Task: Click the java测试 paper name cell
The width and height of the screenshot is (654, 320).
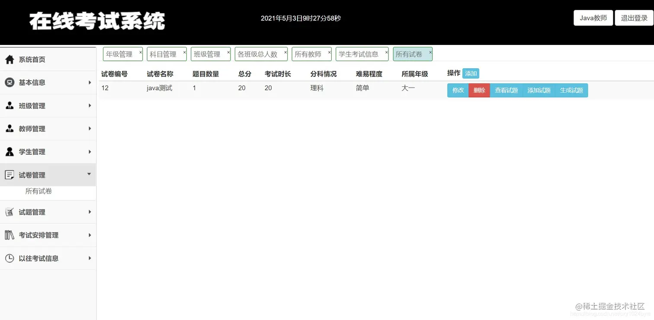Action: [160, 88]
